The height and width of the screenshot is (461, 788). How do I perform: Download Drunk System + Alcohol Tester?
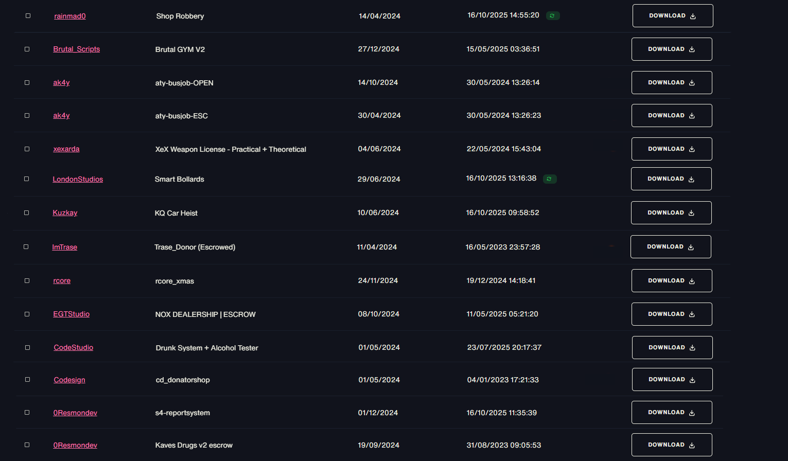[672, 348]
